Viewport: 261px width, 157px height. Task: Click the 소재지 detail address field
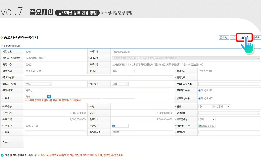118,97
